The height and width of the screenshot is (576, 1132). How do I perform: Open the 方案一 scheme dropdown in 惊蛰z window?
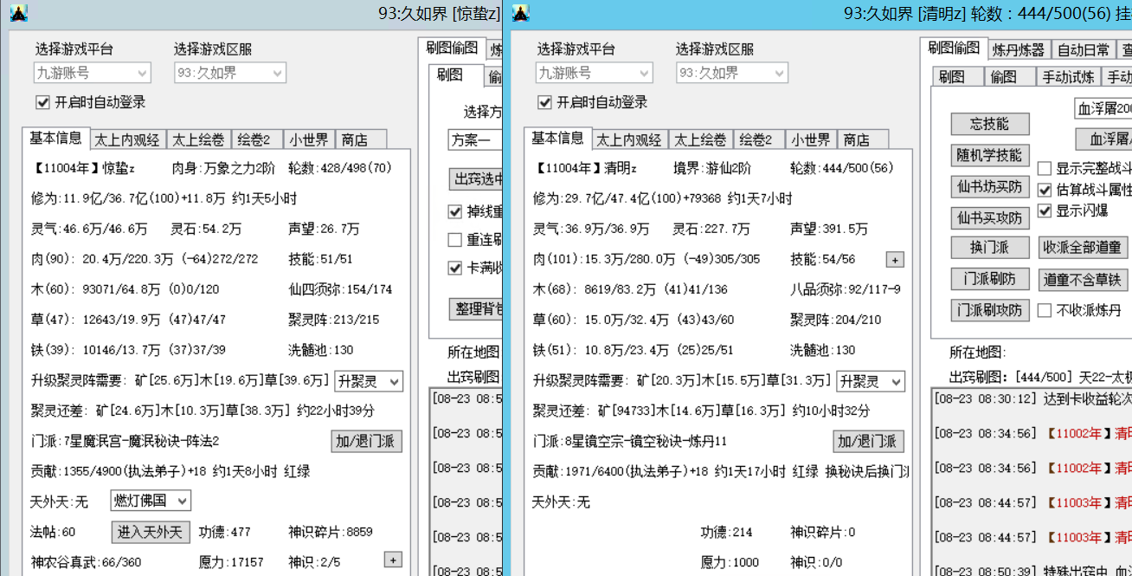(x=475, y=139)
